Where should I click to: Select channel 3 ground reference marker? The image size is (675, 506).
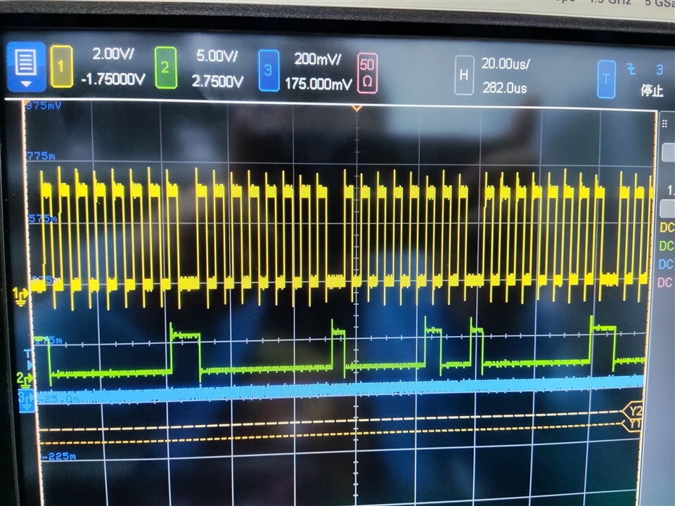(x=27, y=400)
